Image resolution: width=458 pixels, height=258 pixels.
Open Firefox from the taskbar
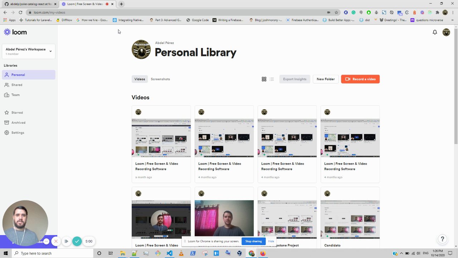[x=263, y=253]
